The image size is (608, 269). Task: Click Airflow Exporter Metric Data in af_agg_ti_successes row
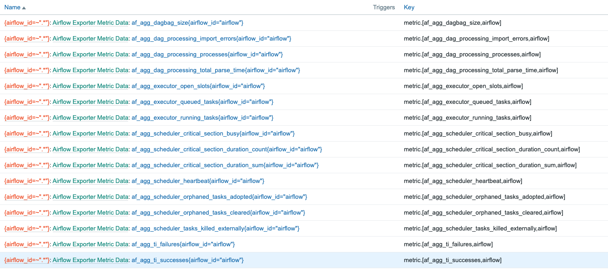point(90,260)
